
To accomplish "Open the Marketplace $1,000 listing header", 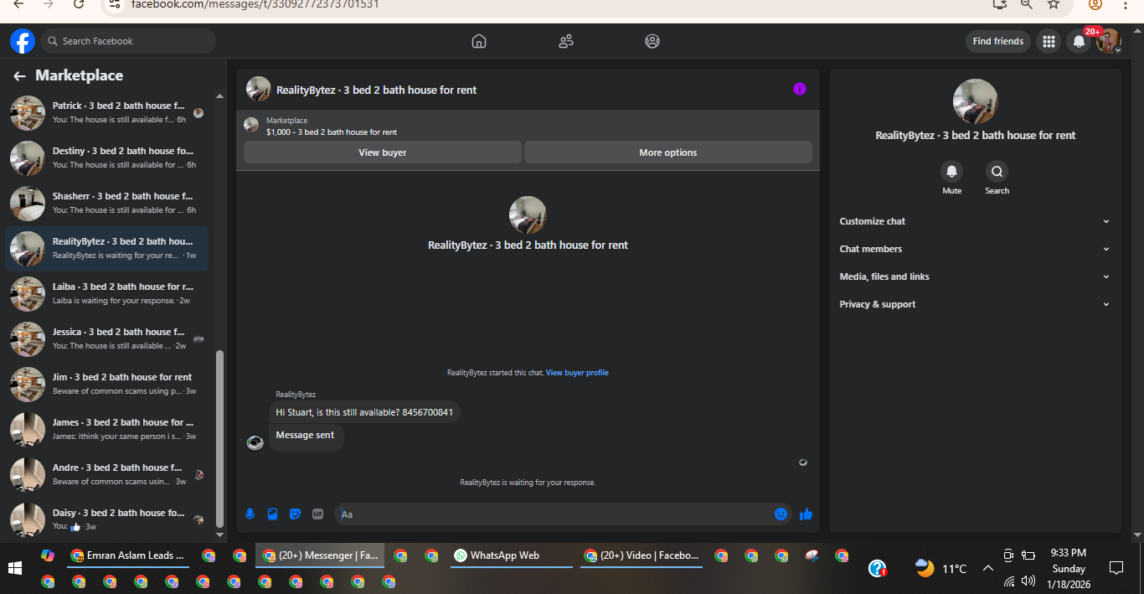I will point(528,126).
